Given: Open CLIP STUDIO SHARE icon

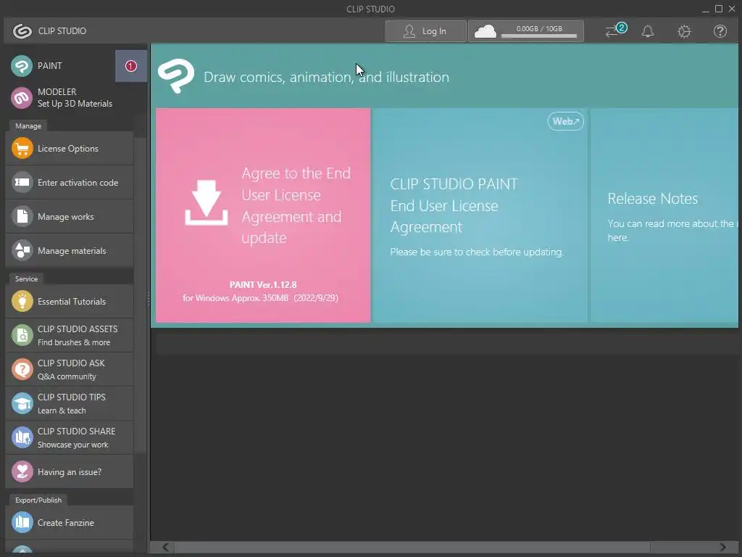Looking at the screenshot, I should coord(22,437).
